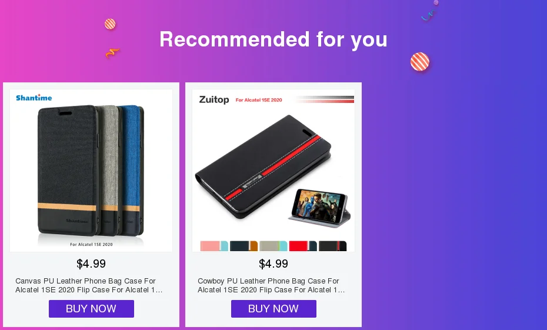Select the black with red stripe swatch

(332, 246)
